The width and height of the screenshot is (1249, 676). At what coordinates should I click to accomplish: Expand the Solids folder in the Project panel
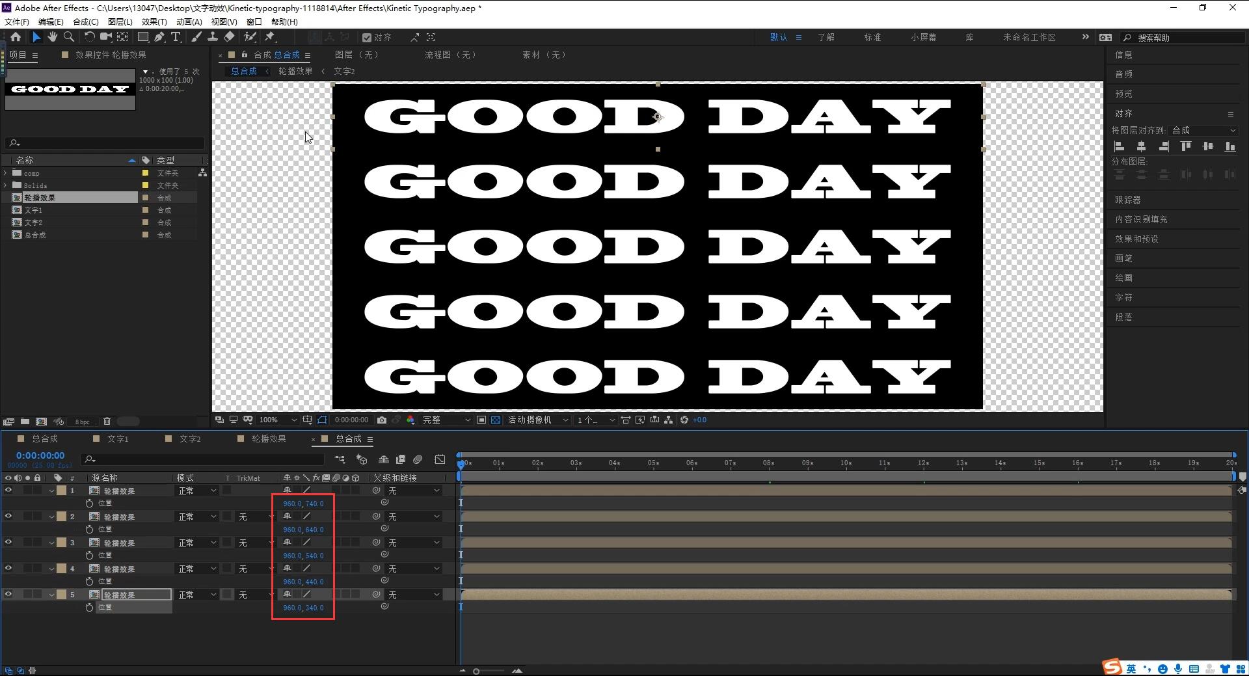(6, 185)
